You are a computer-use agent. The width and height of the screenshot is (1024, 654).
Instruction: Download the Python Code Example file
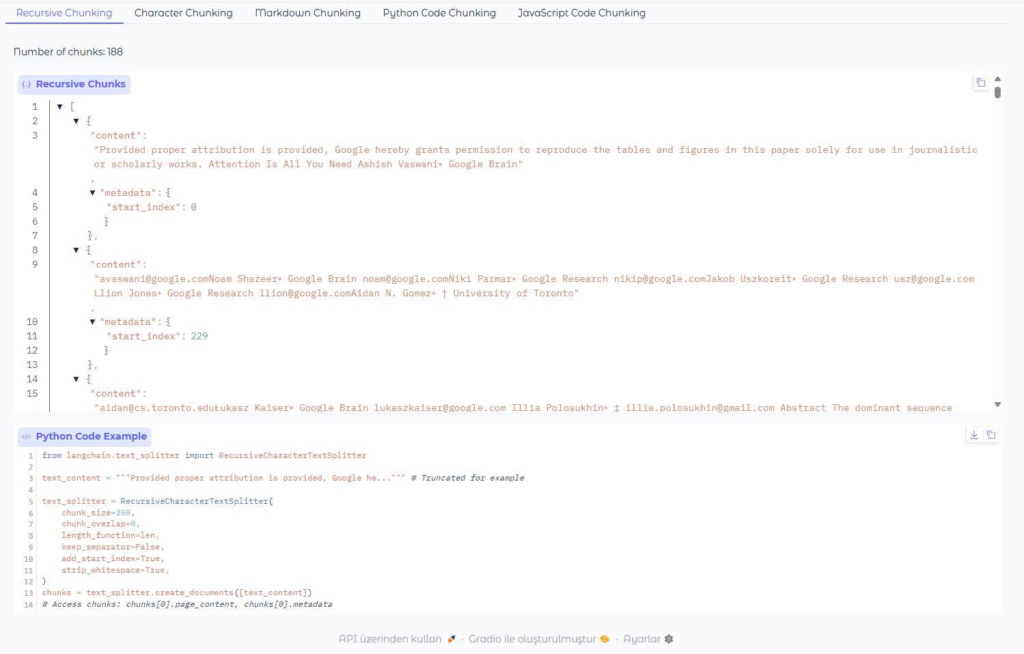pos(974,435)
